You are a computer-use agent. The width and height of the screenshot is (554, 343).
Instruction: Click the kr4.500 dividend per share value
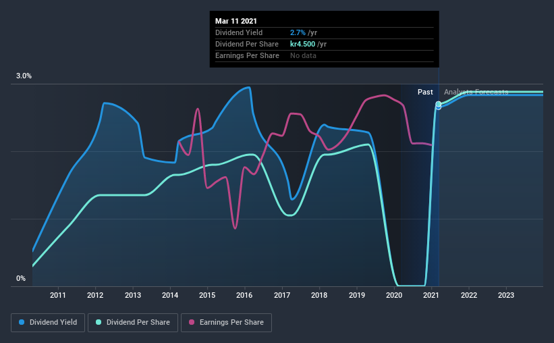302,44
